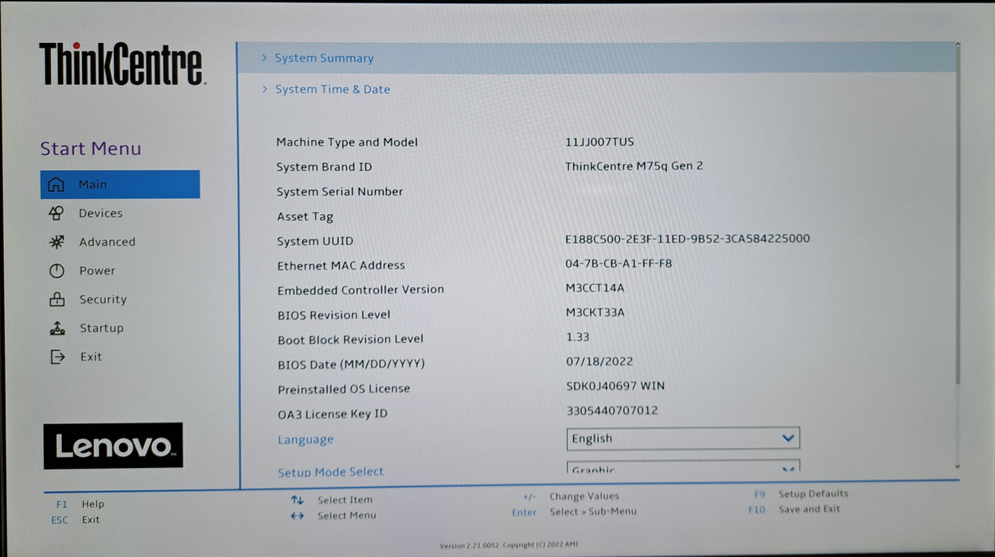Screen dimensions: 995x557
Task: Click the System UUID label
Action: (314, 241)
